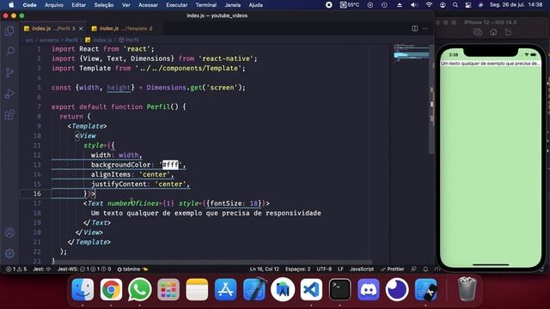Open the Editar menu
Image resolution: width=550 pixels, height=309 pixels.
click(x=78, y=5)
